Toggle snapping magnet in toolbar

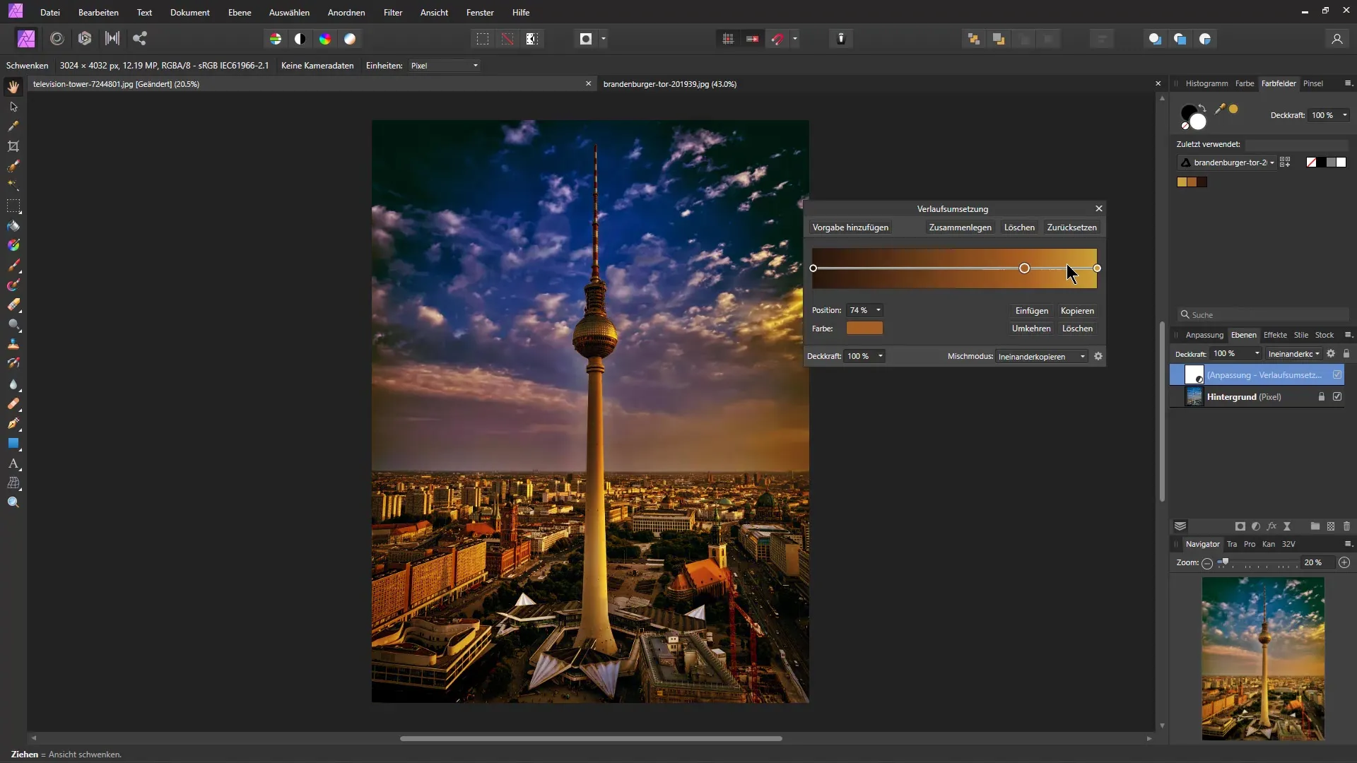[x=777, y=39]
